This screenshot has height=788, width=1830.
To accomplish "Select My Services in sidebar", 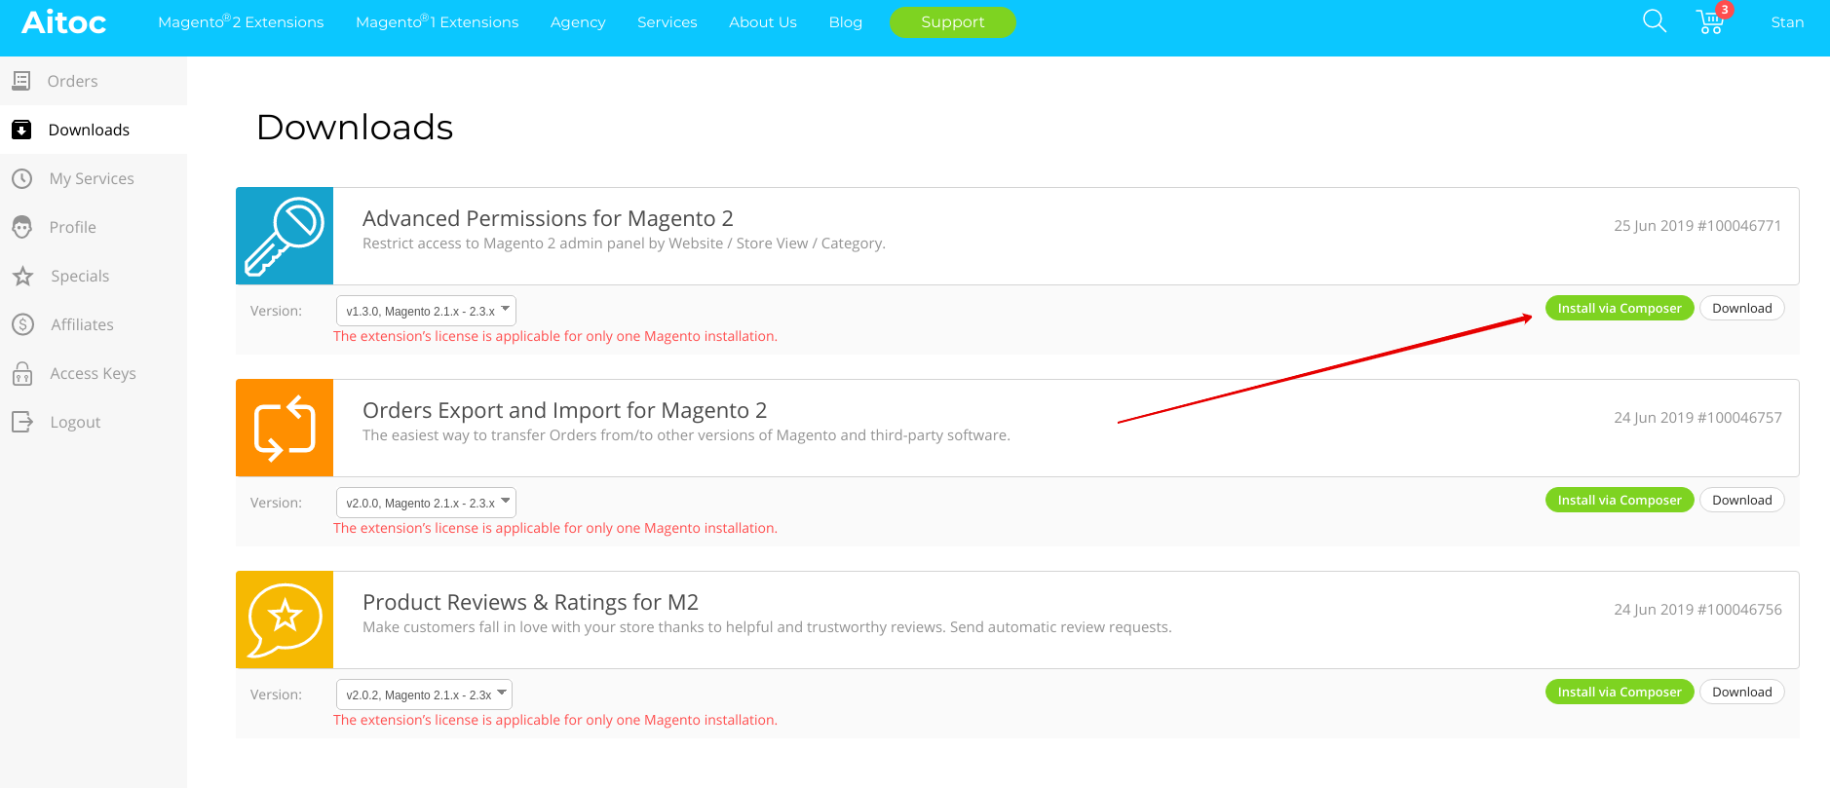I will 94,178.
